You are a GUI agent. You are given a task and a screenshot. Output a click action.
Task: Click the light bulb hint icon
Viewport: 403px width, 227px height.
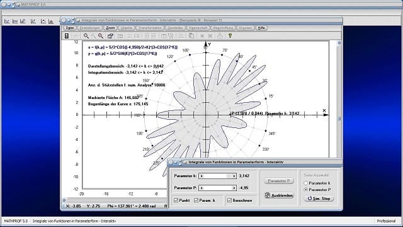click(x=230, y=36)
